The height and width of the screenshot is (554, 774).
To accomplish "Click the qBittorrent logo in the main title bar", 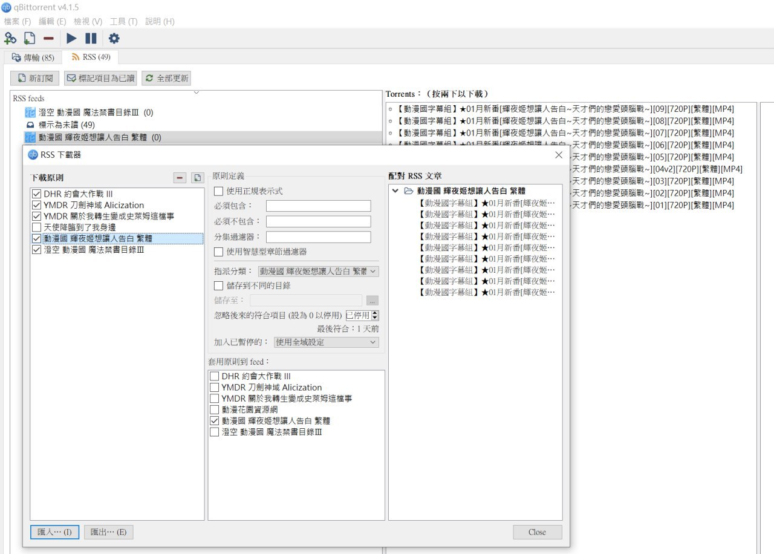I will pos(7,7).
